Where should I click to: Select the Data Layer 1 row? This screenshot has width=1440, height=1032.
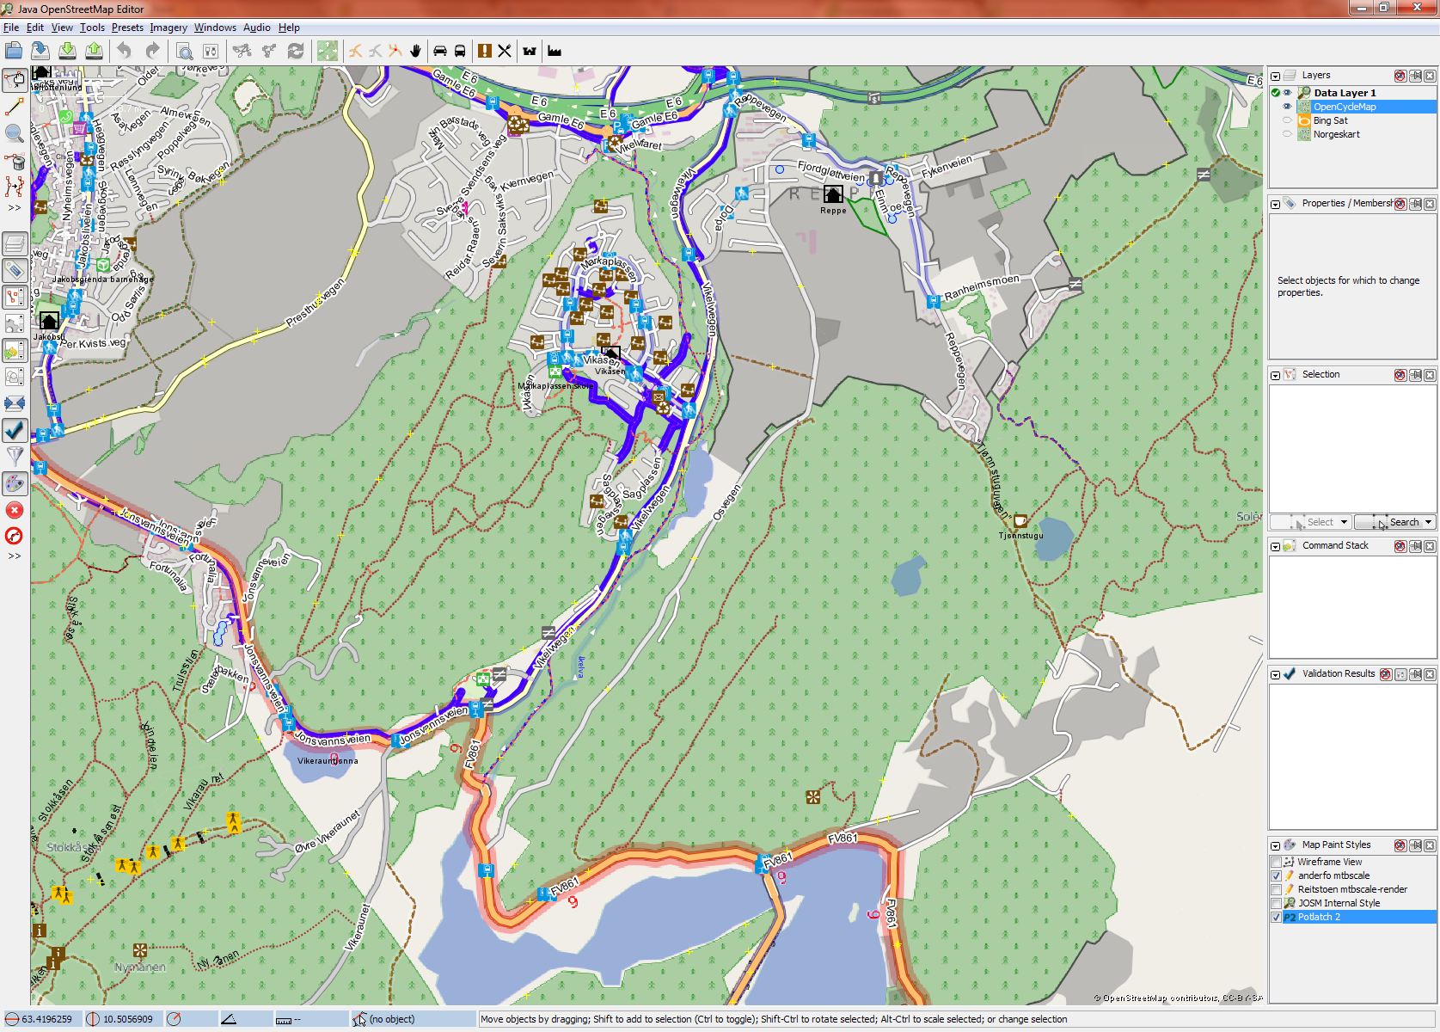(1352, 93)
